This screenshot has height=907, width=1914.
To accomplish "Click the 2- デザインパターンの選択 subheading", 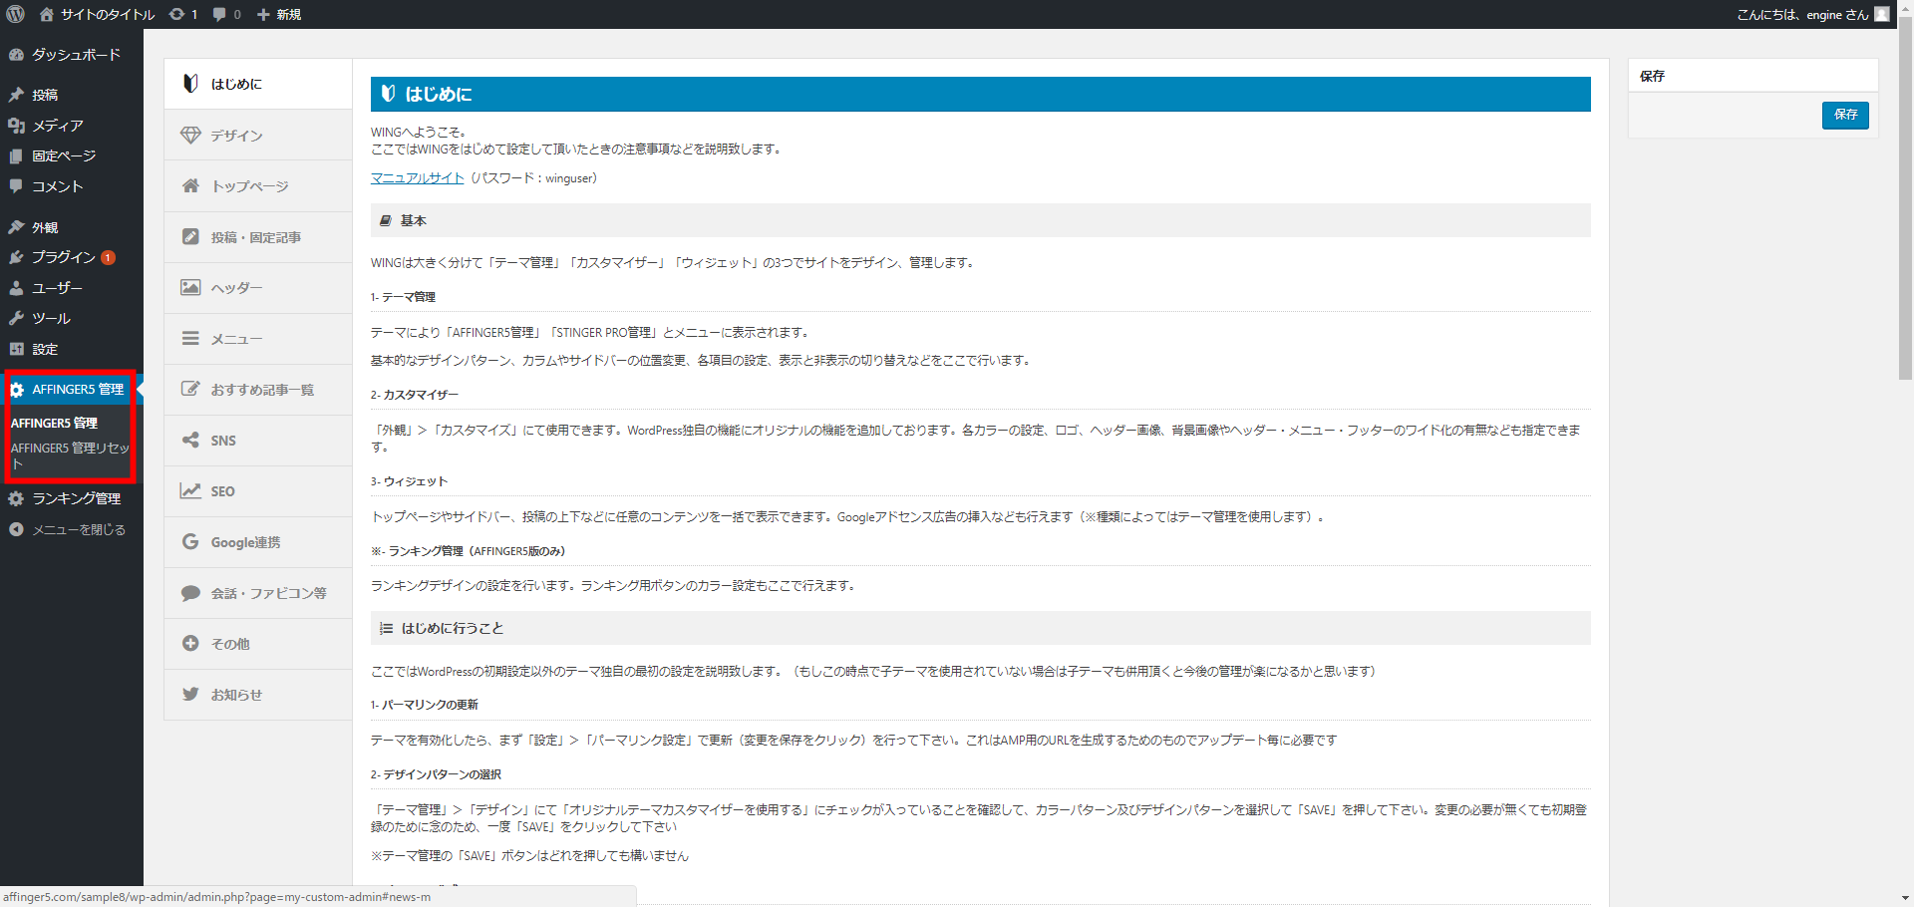I will click(436, 774).
